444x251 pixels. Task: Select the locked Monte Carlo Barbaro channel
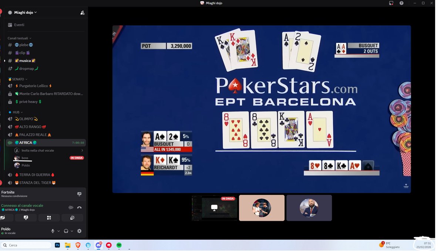click(47, 94)
